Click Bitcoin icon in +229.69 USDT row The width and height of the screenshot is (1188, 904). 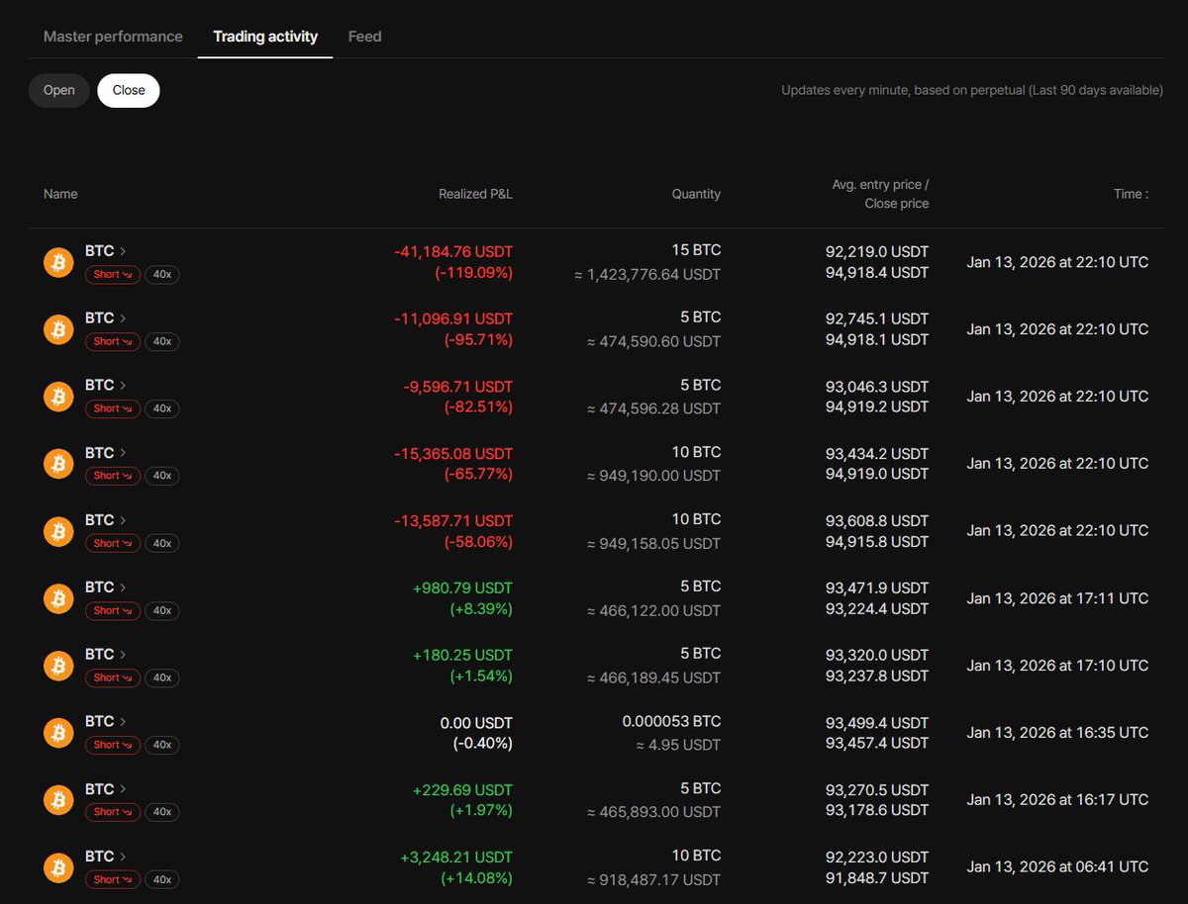click(x=58, y=800)
